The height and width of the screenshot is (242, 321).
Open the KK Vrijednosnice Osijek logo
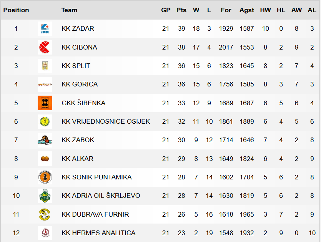pyautogui.click(x=45, y=121)
